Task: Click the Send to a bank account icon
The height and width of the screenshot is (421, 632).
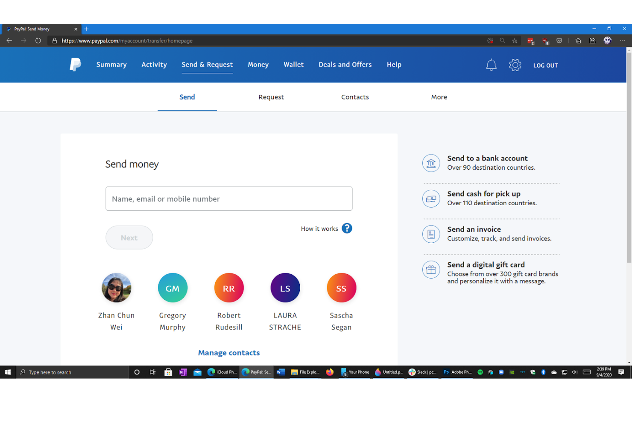Action: [431, 163]
